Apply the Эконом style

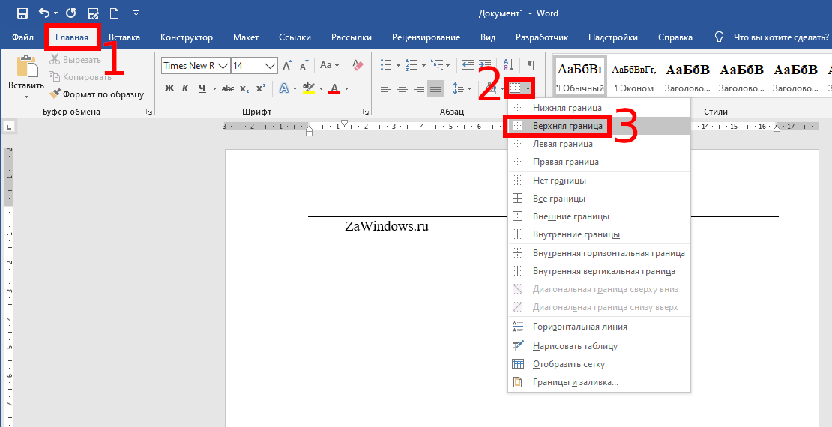[x=633, y=76]
